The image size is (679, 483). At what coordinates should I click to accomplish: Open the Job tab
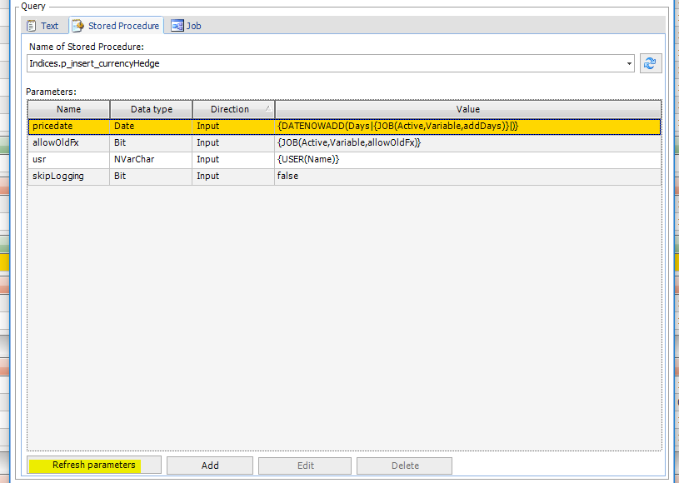tap(187, 26)
